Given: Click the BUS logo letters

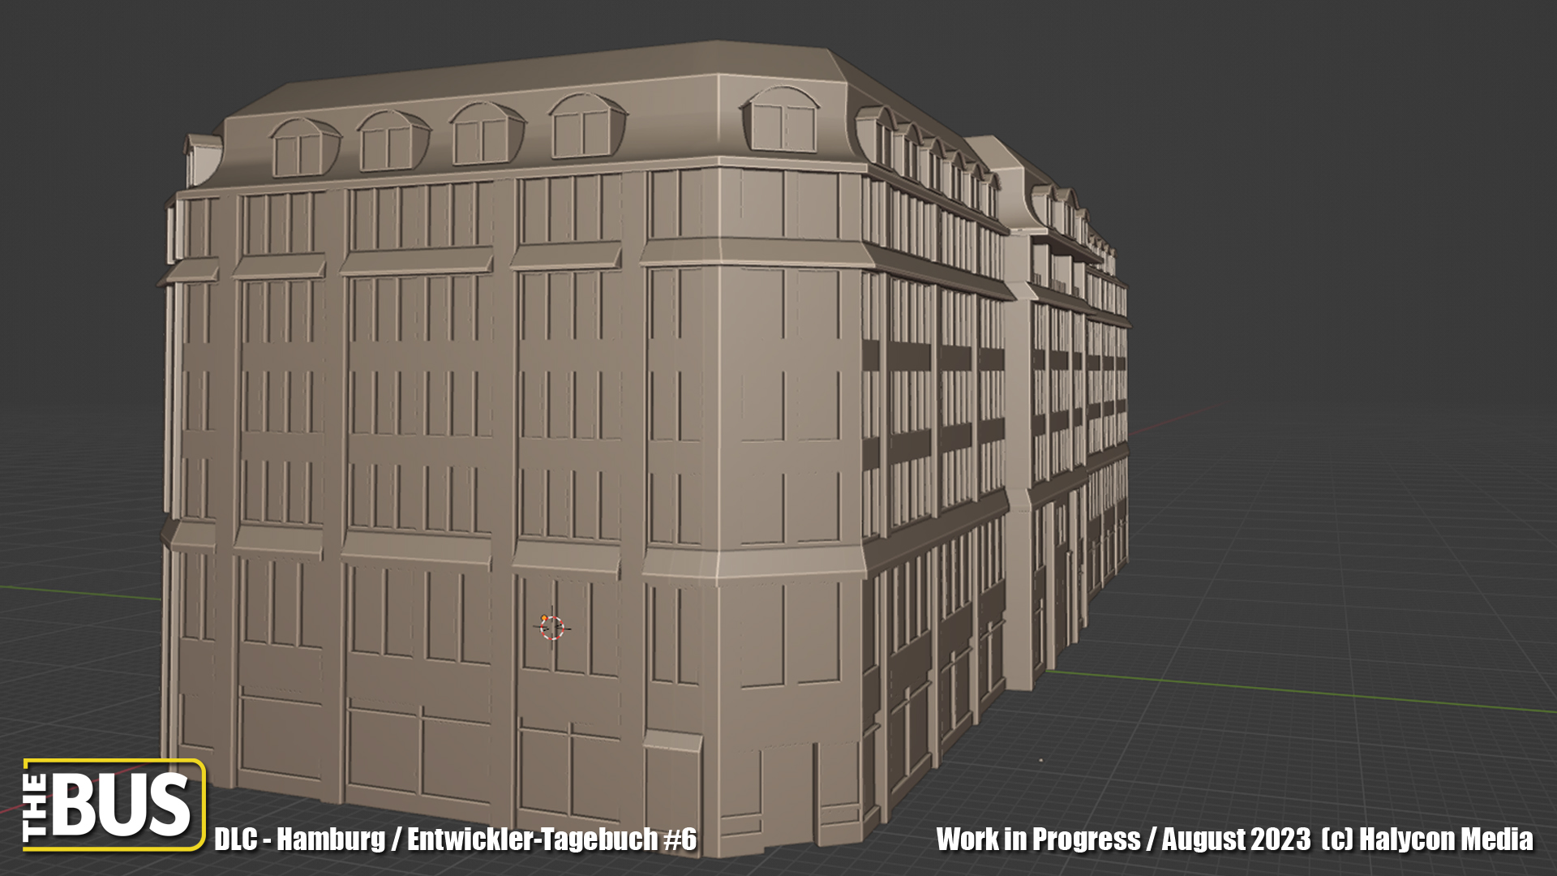Looking at the screenshot, I should click(122, 805).
